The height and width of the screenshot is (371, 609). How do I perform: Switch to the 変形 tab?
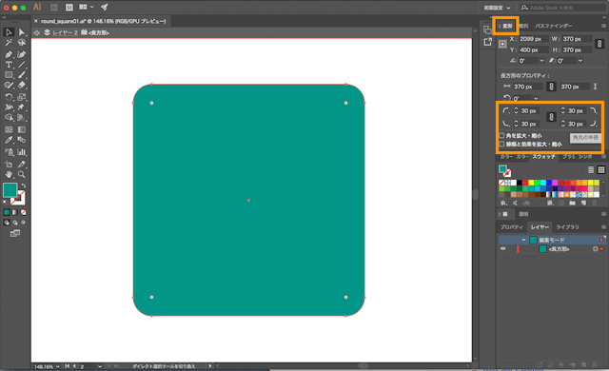pos(507,26)
